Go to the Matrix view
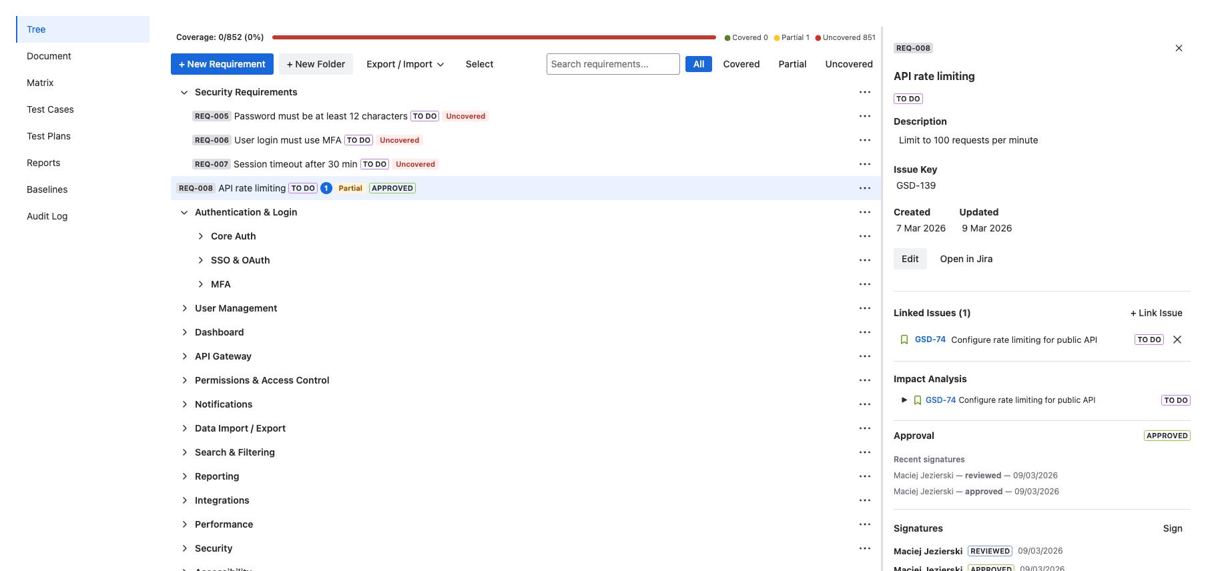1228x571 pixels. 40,83
